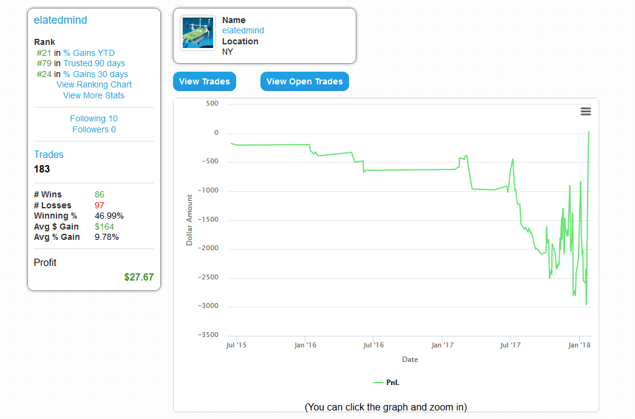635x419 pixels.
Task: Click the elatedmind profile avatar image
Action: point(198,33)
